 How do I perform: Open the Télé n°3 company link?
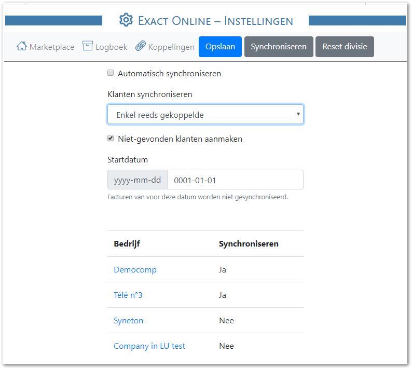click(x=128, y=295)
